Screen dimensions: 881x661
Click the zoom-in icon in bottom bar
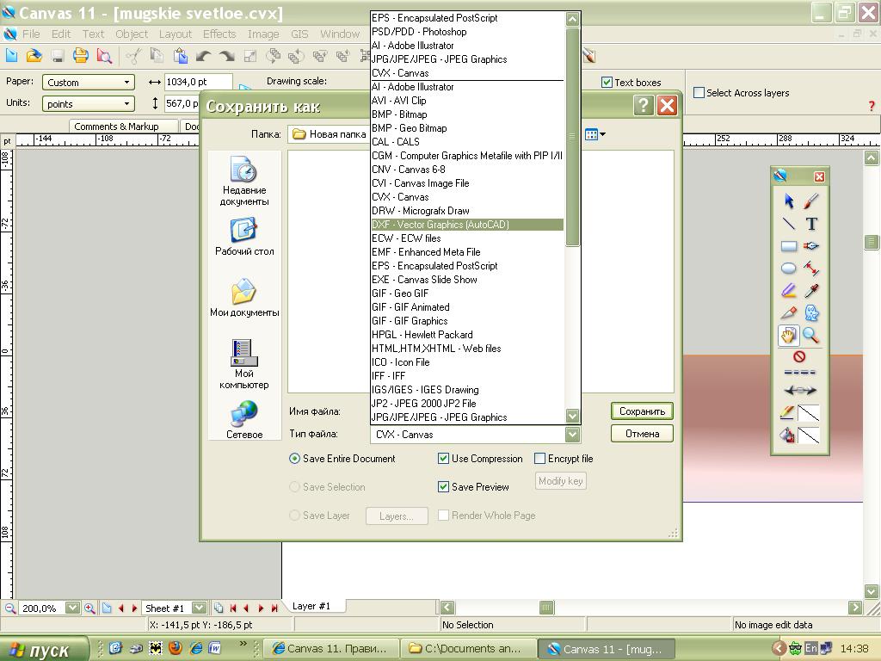pyautogui.click(x=89, y=608)
